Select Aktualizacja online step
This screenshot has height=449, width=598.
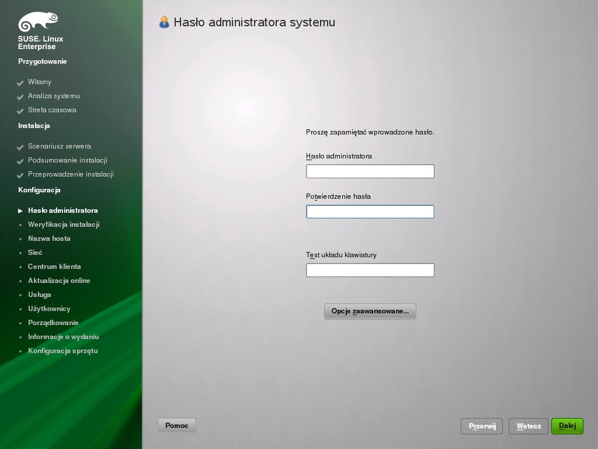[x=59, y=281]
